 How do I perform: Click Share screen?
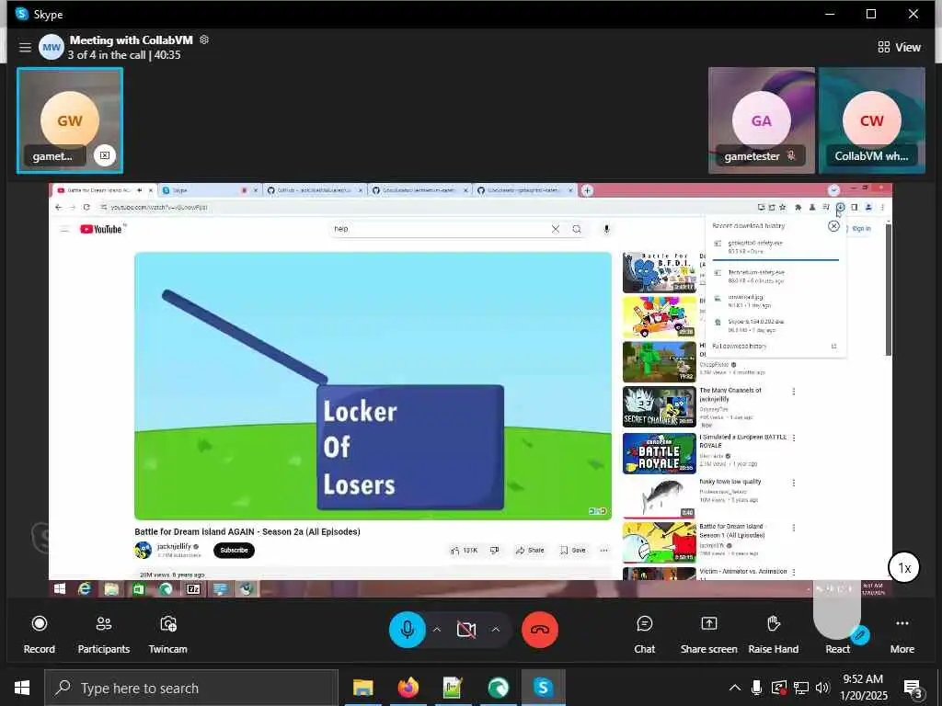709,634
